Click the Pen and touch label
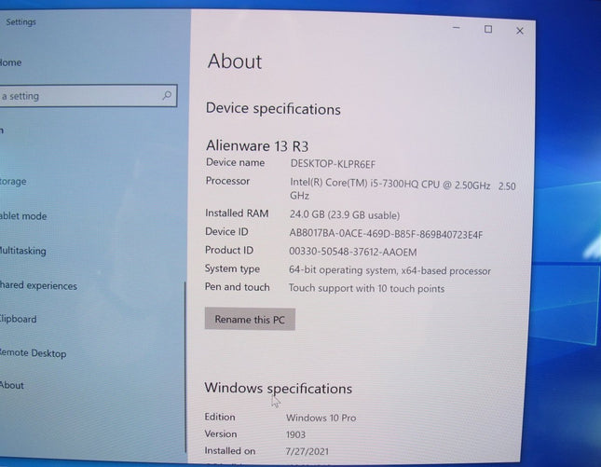Image resolution: width=601 pixels, height=467 pixels. [x=238, y=287]
